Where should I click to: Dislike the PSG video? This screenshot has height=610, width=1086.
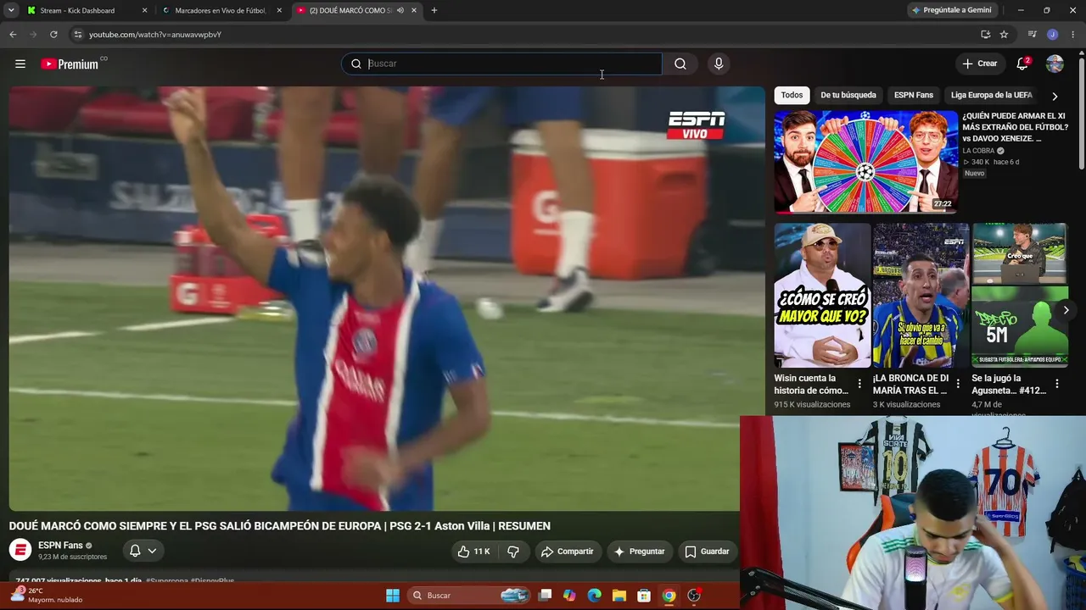513,552
